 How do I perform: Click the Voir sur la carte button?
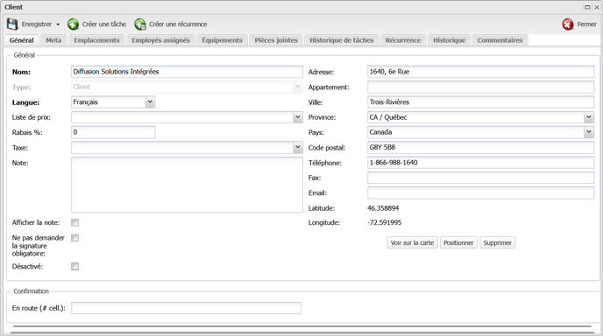(x=412, y=242)
